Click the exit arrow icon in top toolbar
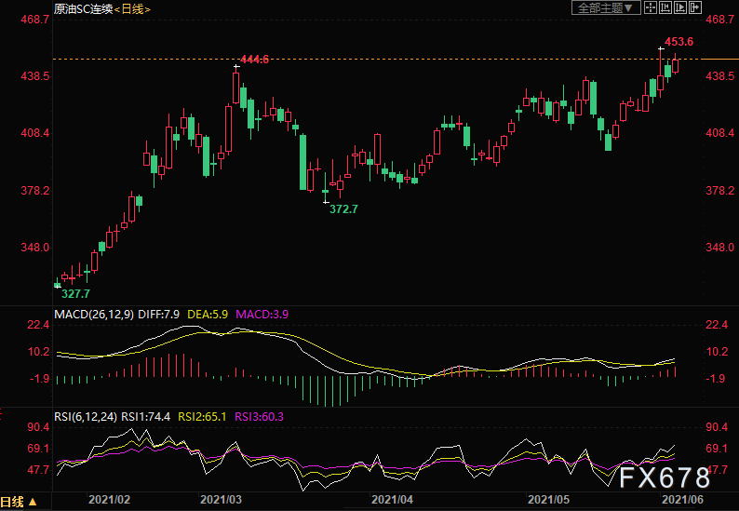Screen dimensions: 739x511 click(693, 8)
